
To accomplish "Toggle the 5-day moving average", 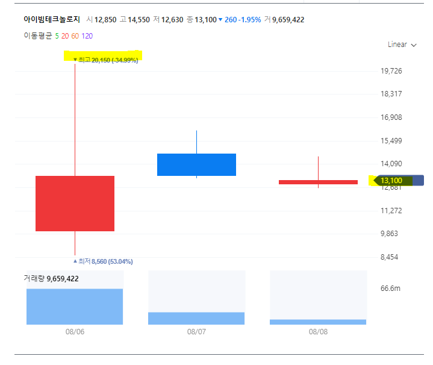I will coord(57,36).
